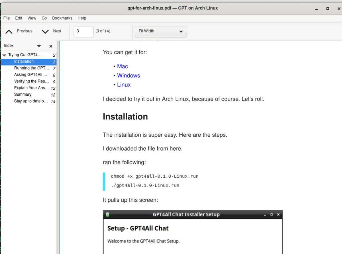Follow the Mac download link

pyautogui.click(x=123, y=66)
